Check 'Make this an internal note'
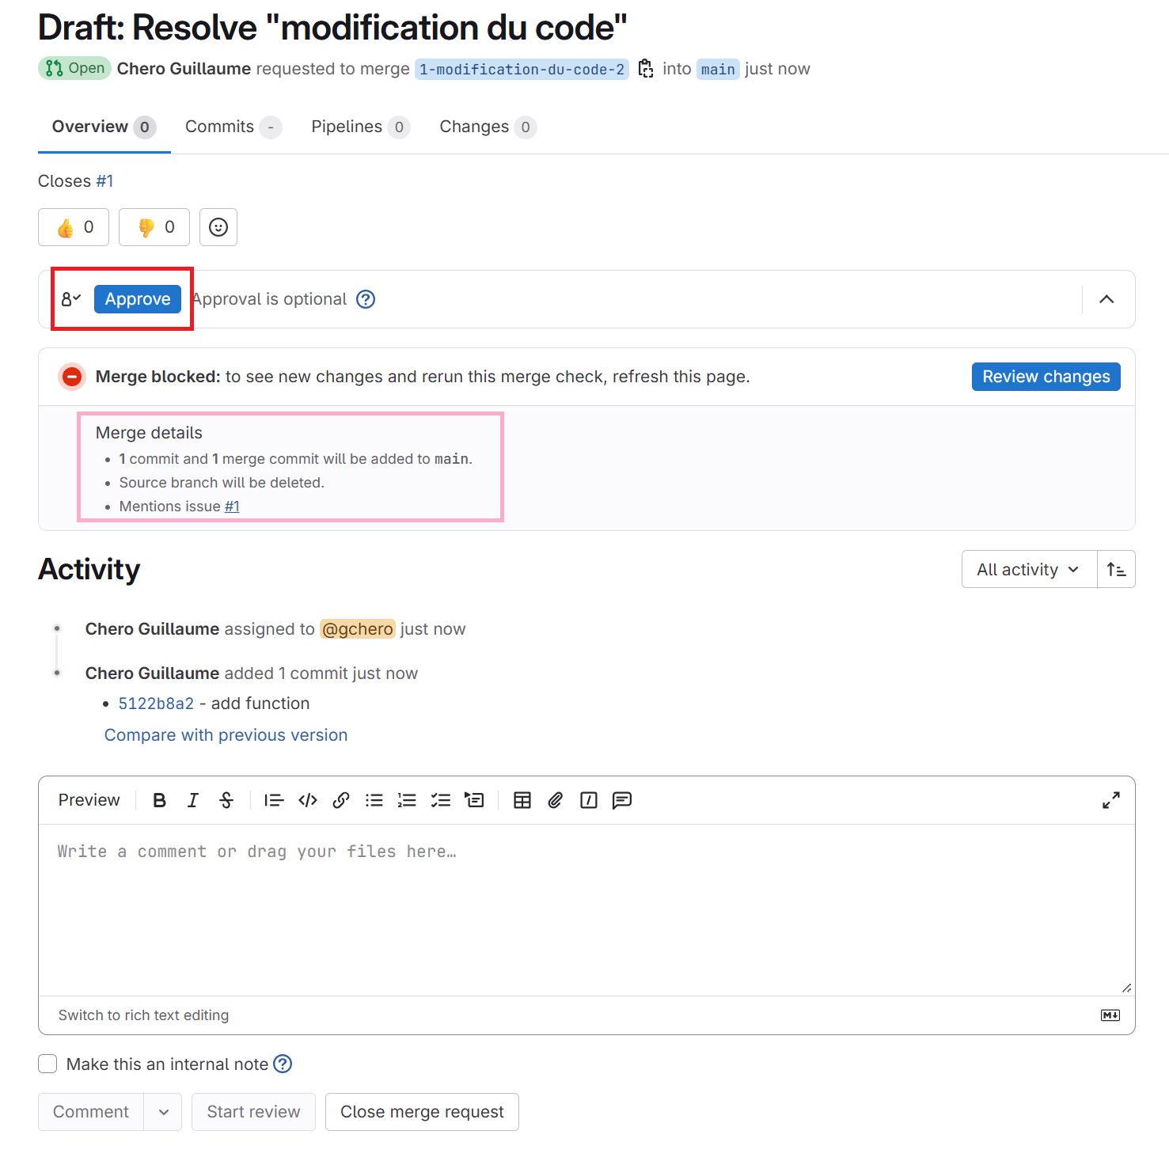 48,1064
